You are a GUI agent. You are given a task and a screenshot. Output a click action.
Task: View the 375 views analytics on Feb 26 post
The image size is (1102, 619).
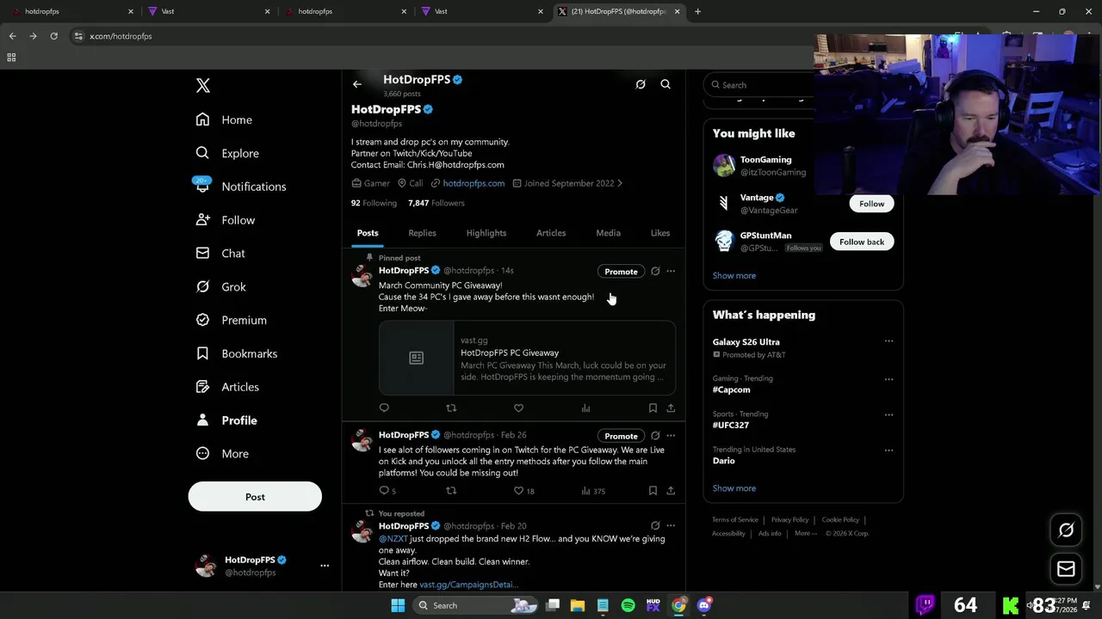pos(593,491)
